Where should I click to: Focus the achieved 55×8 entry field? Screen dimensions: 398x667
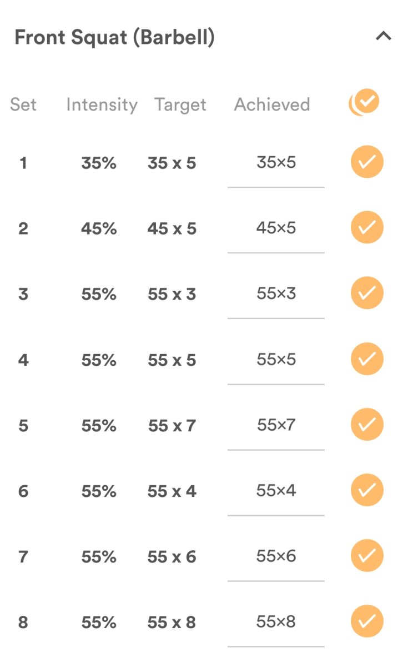(276, 622)
